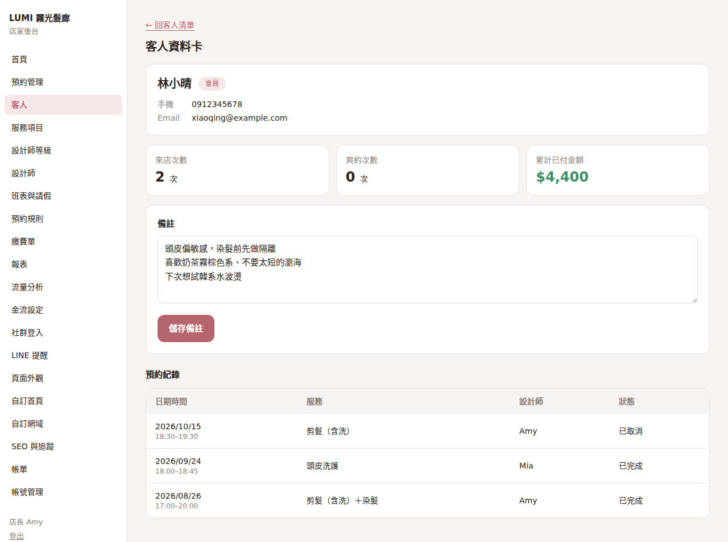This screenshot has width=728, height=542.
Task: Go to 預約管理 page
Action: [63, 82]
